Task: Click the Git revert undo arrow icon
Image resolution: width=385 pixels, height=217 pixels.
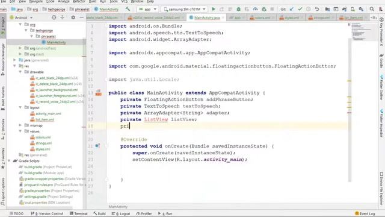Action: coord(317,9)
